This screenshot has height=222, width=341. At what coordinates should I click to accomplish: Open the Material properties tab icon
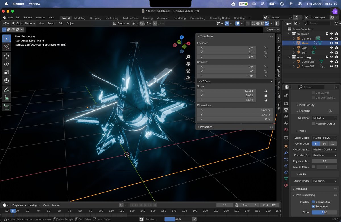286,185
